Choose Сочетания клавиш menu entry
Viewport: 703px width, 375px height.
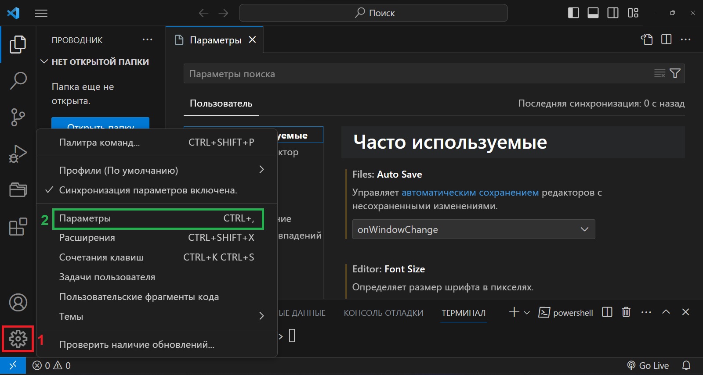point(157,257)
